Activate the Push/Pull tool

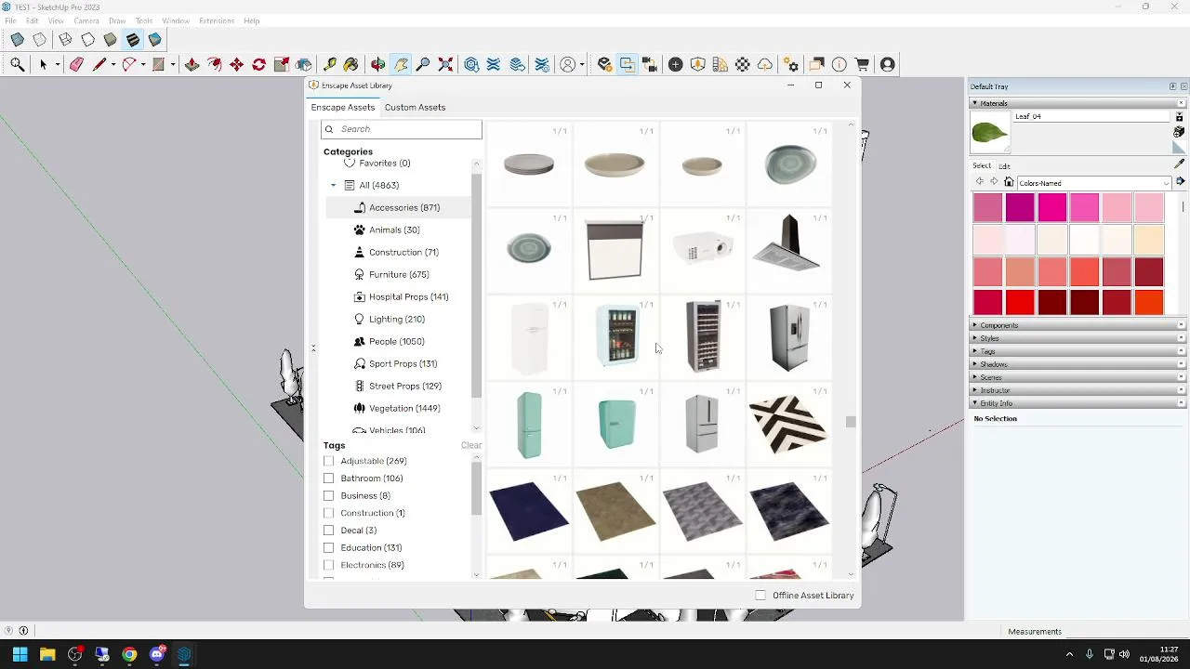[192, 64]
